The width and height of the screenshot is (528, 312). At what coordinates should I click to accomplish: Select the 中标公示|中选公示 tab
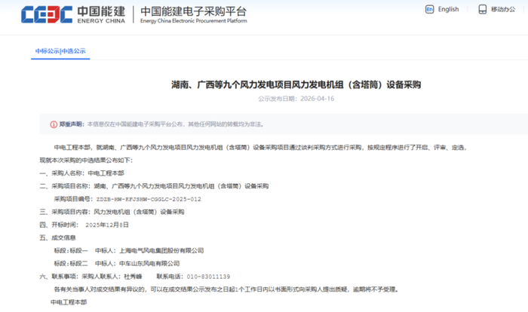[60, 51]
